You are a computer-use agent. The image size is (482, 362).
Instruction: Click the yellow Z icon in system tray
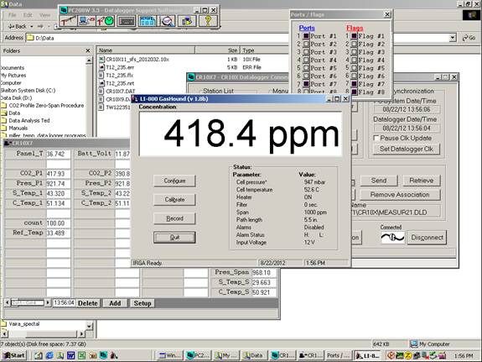408,355
